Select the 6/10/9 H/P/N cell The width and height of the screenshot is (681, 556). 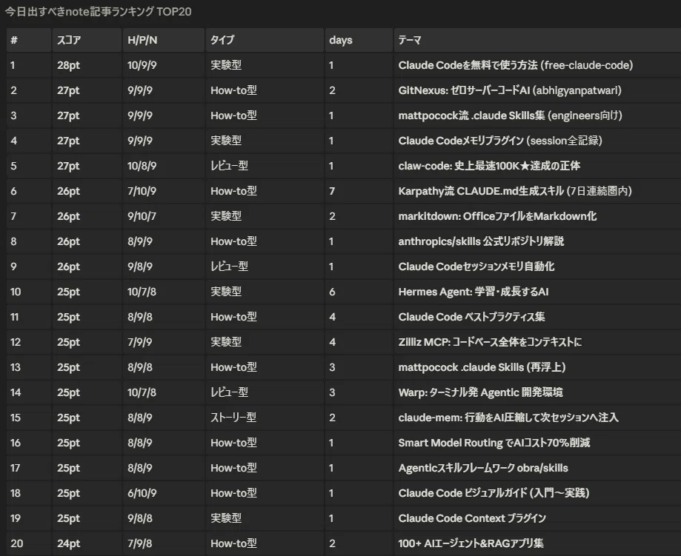[163, 494]
